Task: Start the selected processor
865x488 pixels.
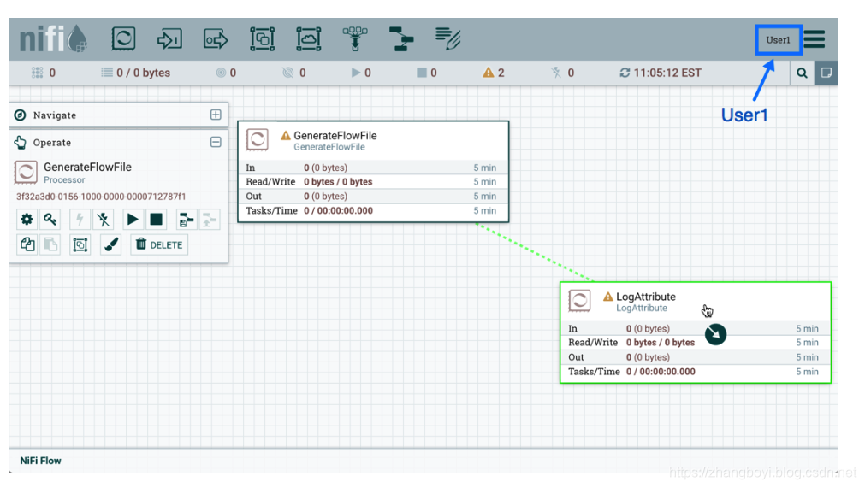Action: 133,219
